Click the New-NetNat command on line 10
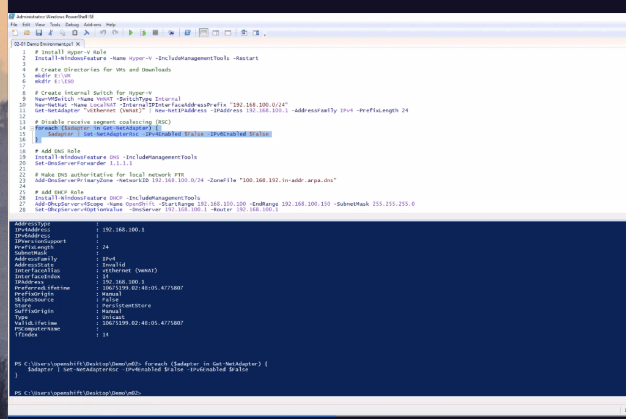 click(161, 105)
